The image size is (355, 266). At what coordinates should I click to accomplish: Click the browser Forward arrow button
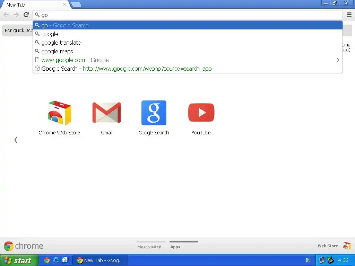pyautogui.click(x=16, y=15)
